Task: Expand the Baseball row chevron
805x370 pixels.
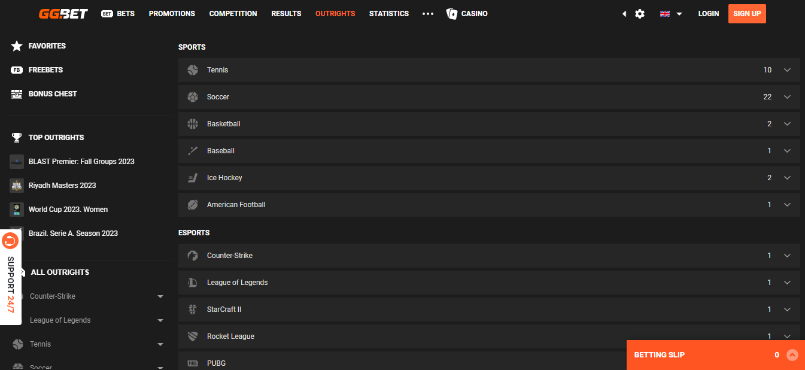Action: pos(787,151)
